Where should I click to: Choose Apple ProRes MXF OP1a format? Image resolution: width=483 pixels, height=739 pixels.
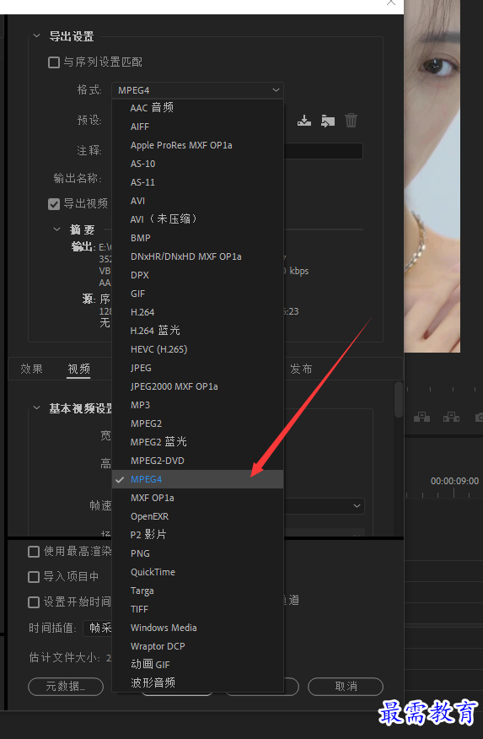point(197,145)
